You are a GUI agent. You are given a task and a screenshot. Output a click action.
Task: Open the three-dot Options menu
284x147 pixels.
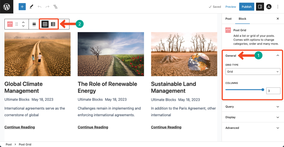[278, 7]
